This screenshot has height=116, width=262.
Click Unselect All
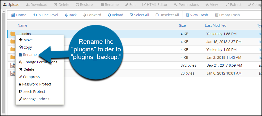pyautogui.click(x=167, y=15)
